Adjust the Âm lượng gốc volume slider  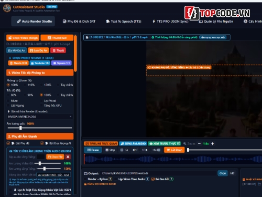[x=40, y=128]
